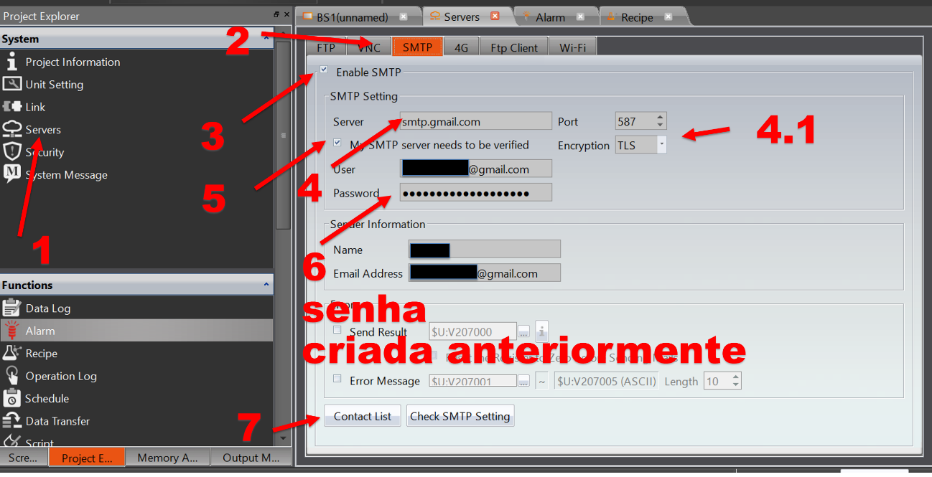Select the Alarm siren icon in Functions

11,331
